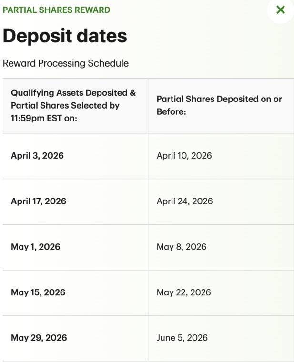Click 'Partial Shares Deposited on or' header text

[219, 99]
